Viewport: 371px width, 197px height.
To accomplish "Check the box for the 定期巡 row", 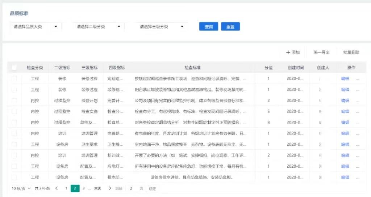I will click(14, 78).
